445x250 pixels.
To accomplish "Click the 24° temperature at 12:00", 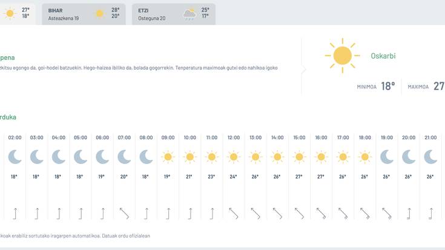I will [233, 177].
